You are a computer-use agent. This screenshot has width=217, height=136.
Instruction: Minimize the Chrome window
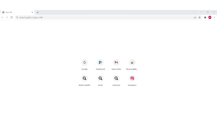click(x=201, y=12)
